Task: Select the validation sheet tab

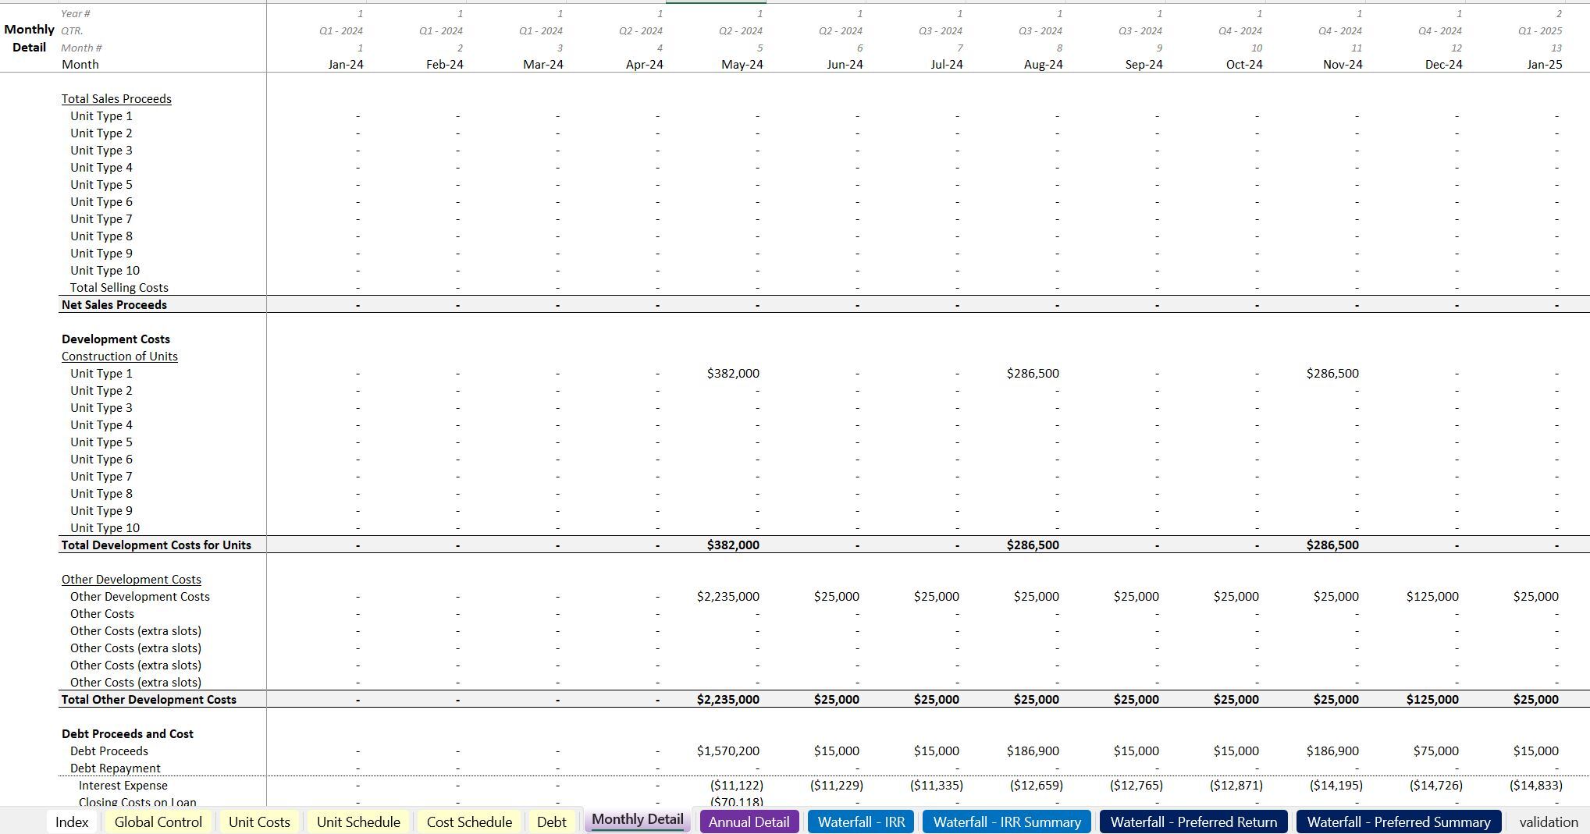Action: [x=1549, y=822]
